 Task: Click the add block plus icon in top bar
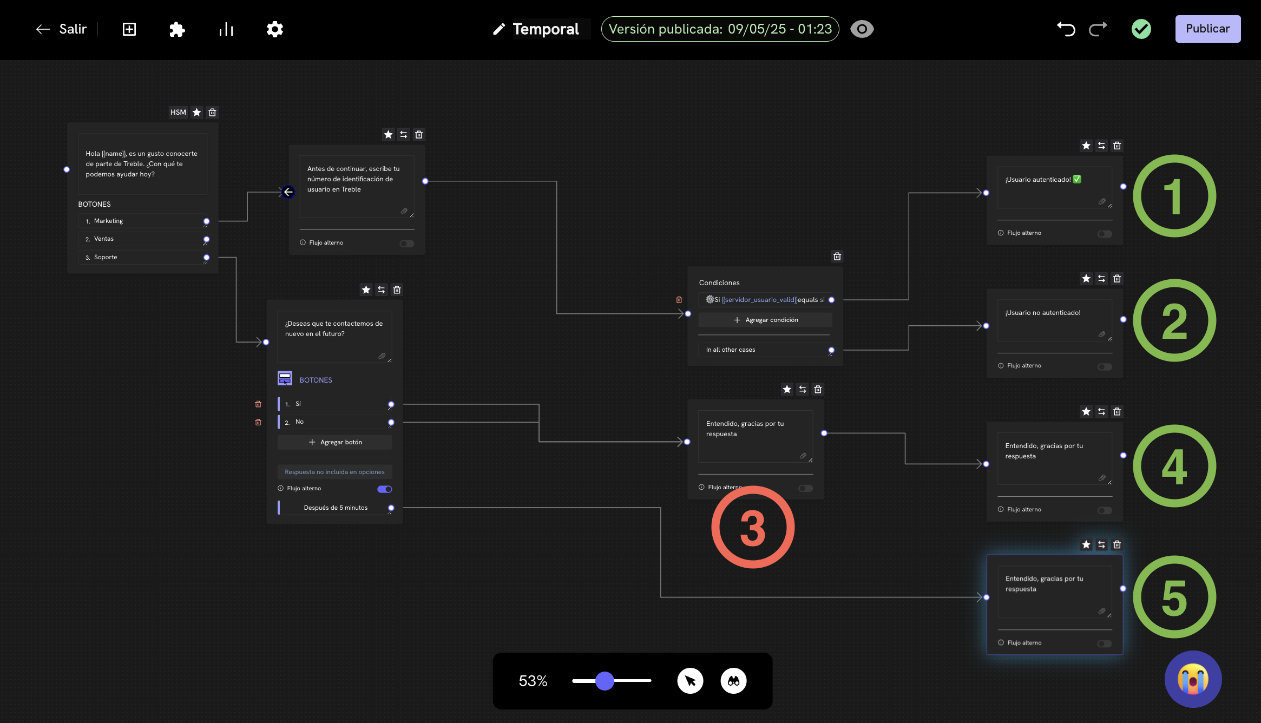click(129, 29)
